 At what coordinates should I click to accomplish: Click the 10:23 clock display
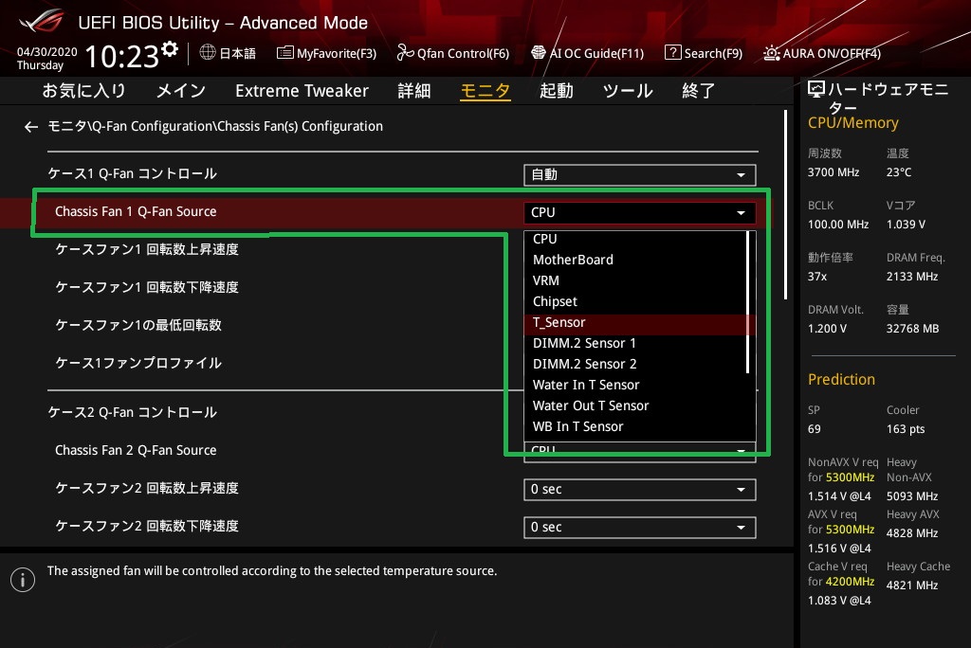pos(122,56)
